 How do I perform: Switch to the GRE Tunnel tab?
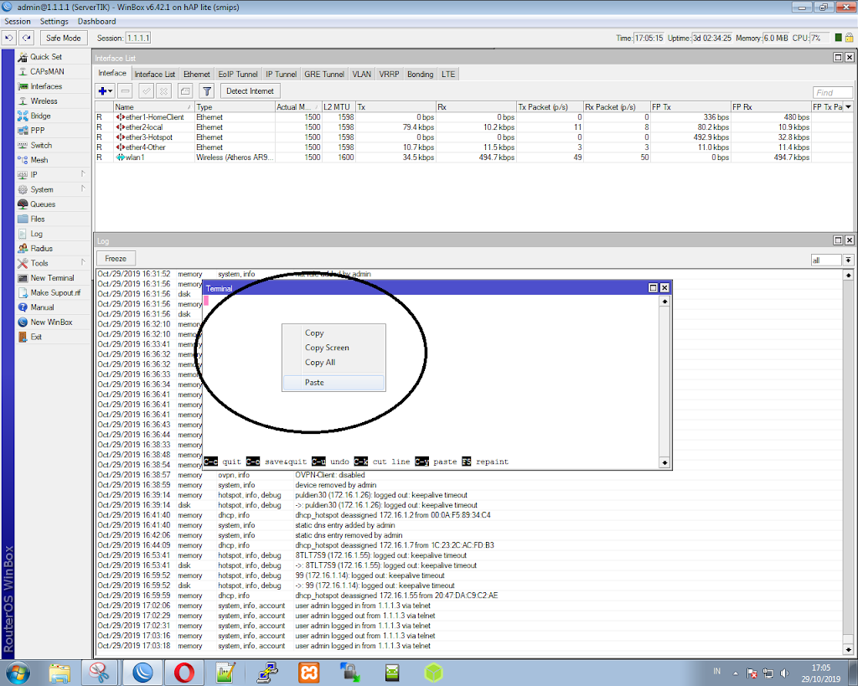(x=324, y=75)
